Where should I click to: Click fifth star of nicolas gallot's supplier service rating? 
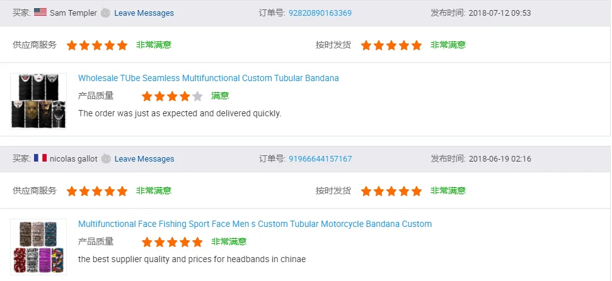[122, 191]
